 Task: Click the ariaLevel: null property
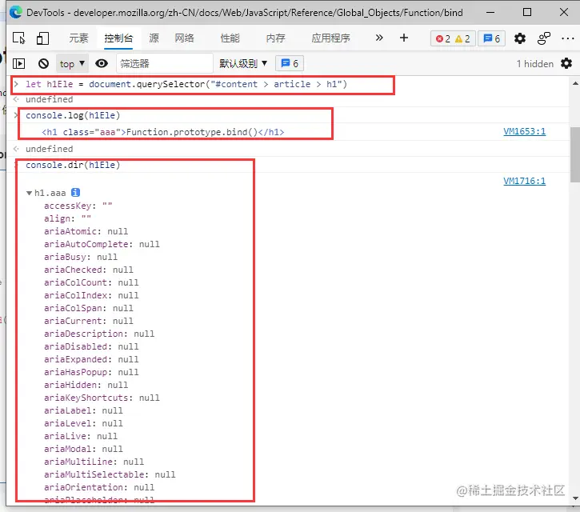[x=83, y=423]
